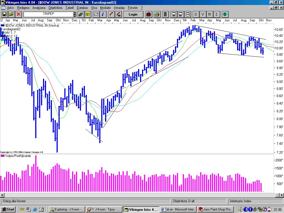Click the green MV 1 legend swatch
Screen dimensions: 284x213
tap(2, 33)
